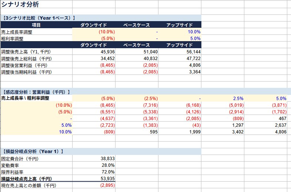Select the シナリオ分析 title cell

tap(37, 4)
